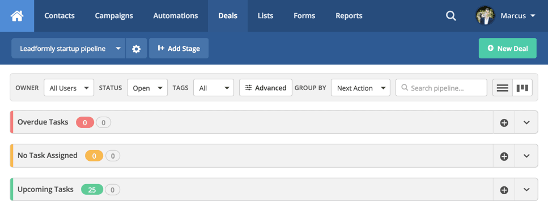Click the Add Stage button
The height and width of the screenshot is (205, 548).
tap(179, 49)
